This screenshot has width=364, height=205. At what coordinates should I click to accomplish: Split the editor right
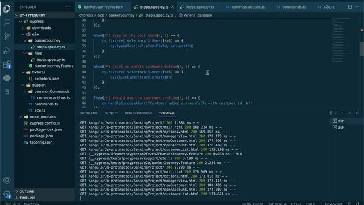click(x=350, y=7)
